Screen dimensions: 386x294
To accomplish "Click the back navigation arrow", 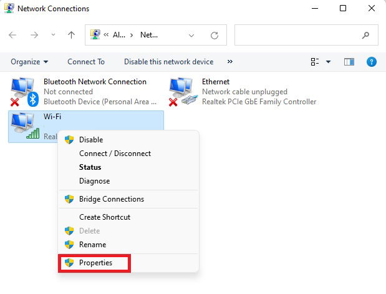I will (x=13, y=35).
